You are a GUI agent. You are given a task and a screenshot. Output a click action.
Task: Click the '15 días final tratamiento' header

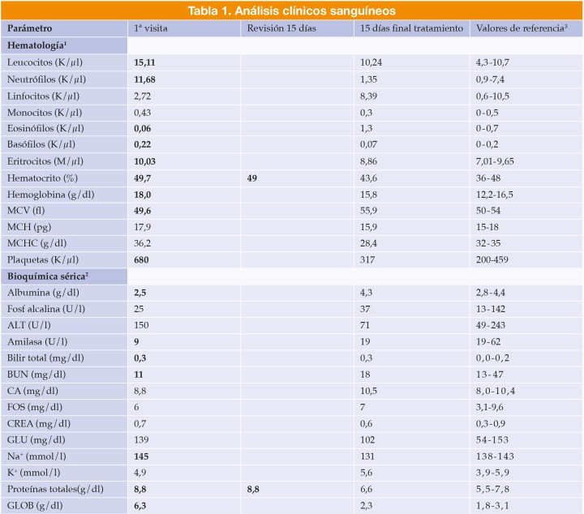[412, 28]
